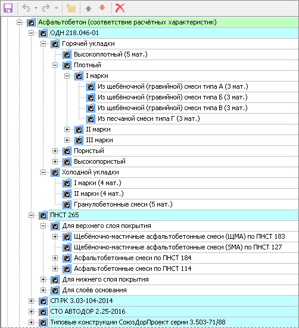The height and width of the screenshot is (328, 299).
Task: Open the Redo history dropdown arrow
Action: click(x=56, y=8)
